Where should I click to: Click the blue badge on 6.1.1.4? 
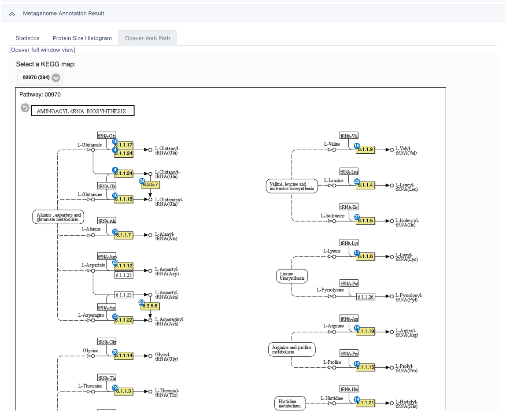(357, 181)
